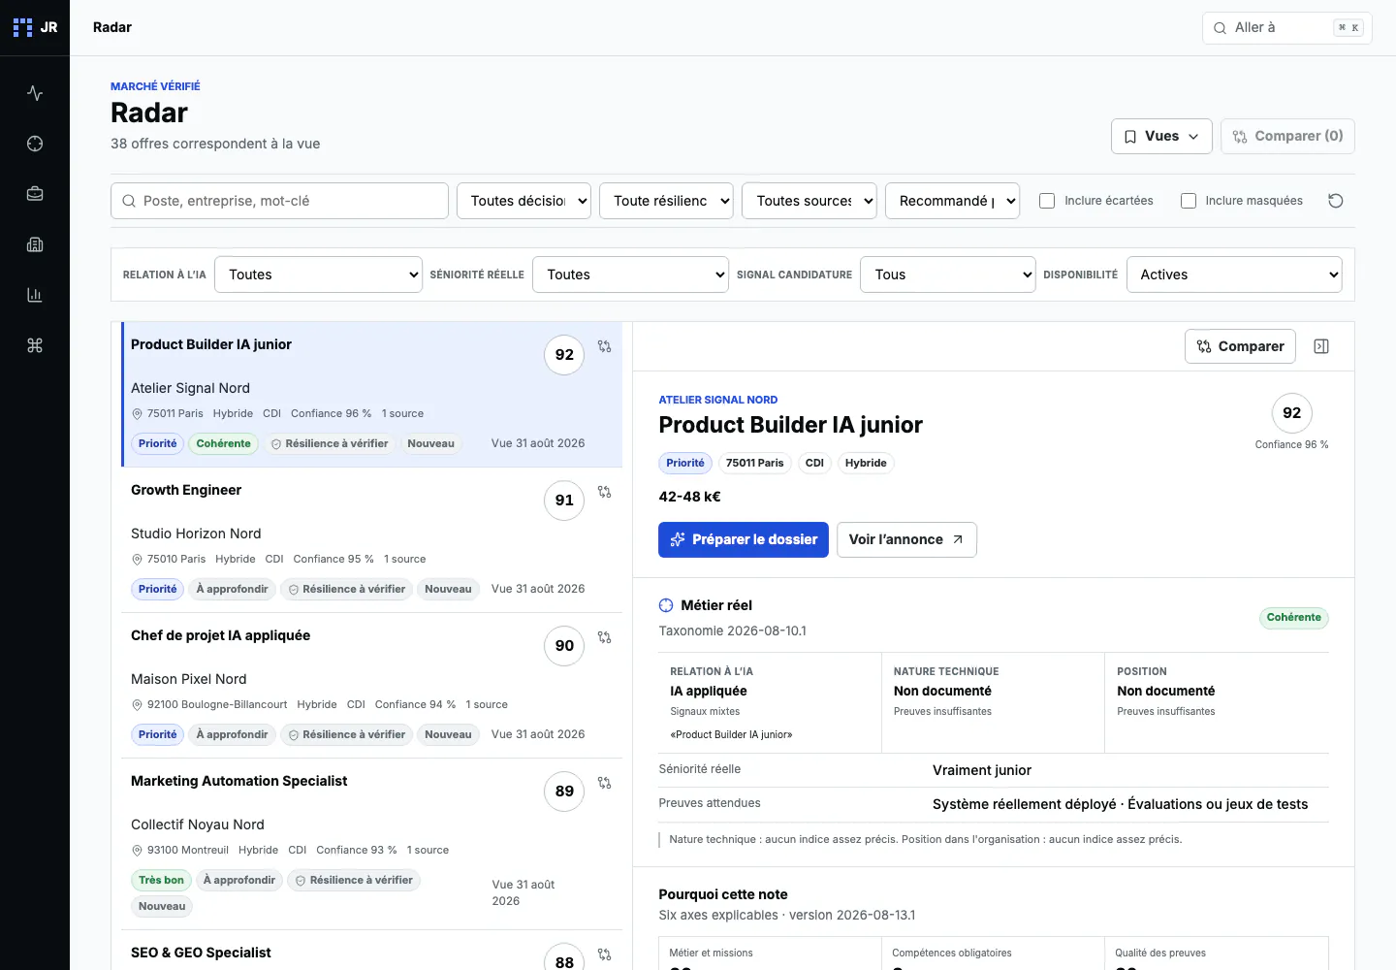Click Résilience à vérifier tag on Growth Engineer
1396x970 pixels.
point(347,589)
